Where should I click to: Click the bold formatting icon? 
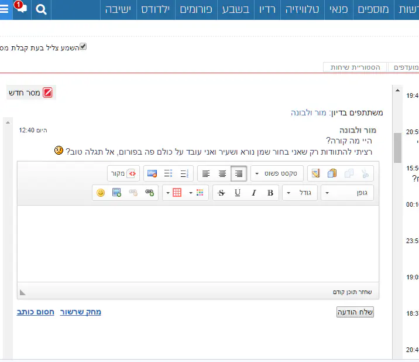tap(270, 193)
